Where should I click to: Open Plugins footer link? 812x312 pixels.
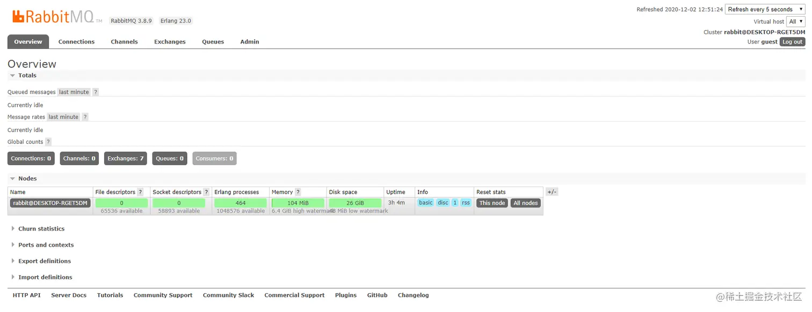pyautogui.click(x=346, y=295)
